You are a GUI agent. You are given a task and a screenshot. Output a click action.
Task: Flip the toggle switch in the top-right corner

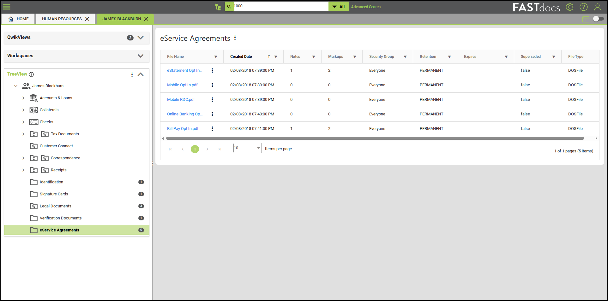(x=598, y=19)
